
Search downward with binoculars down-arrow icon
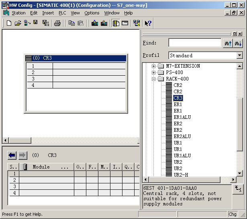(238, 43)
